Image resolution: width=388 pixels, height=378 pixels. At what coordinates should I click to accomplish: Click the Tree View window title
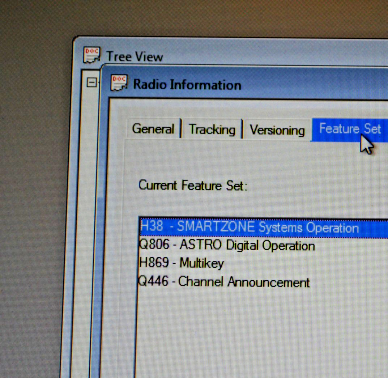tap(135, 57)
